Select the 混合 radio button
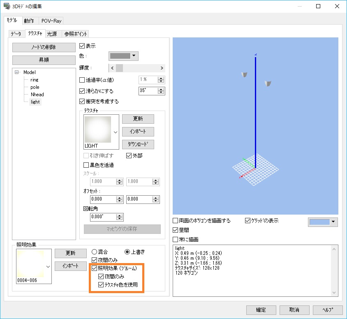Image resolution: width=347 pixels, height=319 pixels. 94,252
